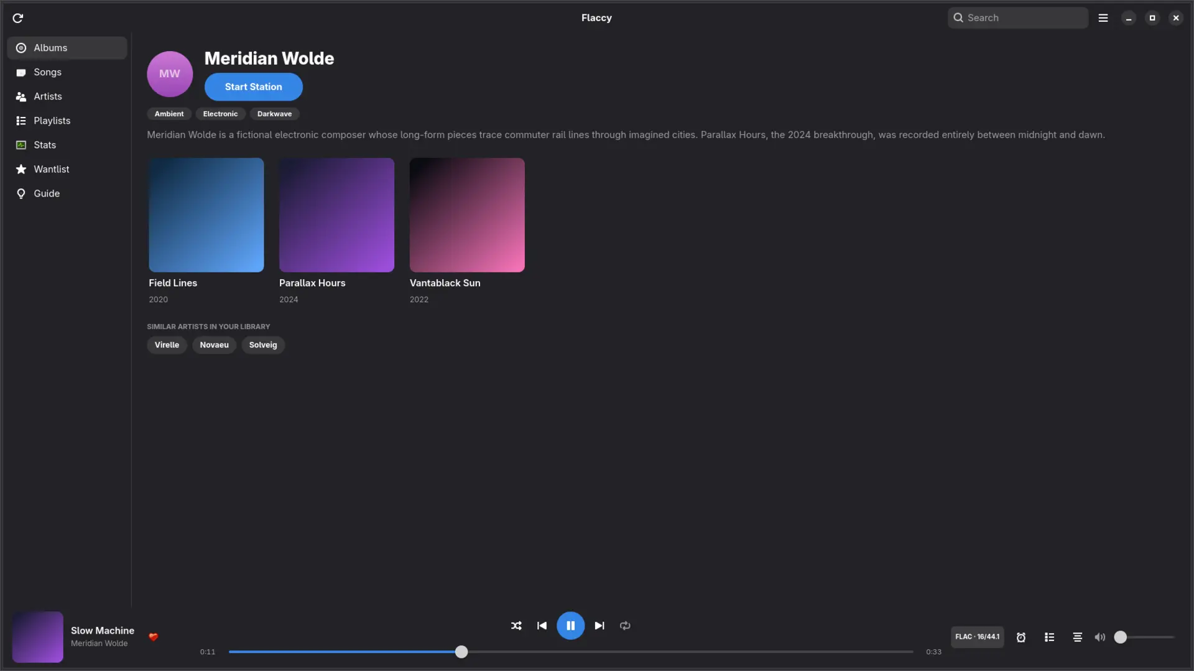Open the Wantlist page
Viewport: 1194px width, 671px height.
(x=67, y=169)
